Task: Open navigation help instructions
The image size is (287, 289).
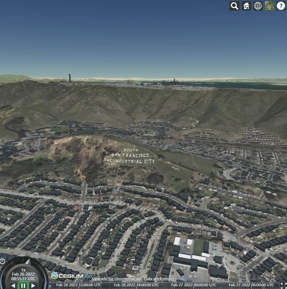Action: click(281, 6)
